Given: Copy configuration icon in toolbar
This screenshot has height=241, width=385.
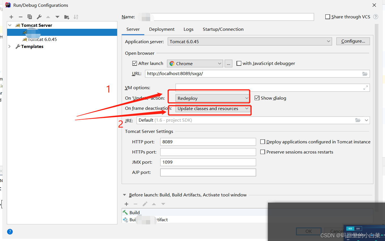Looking at the screenshot, I should click(30, 17).
